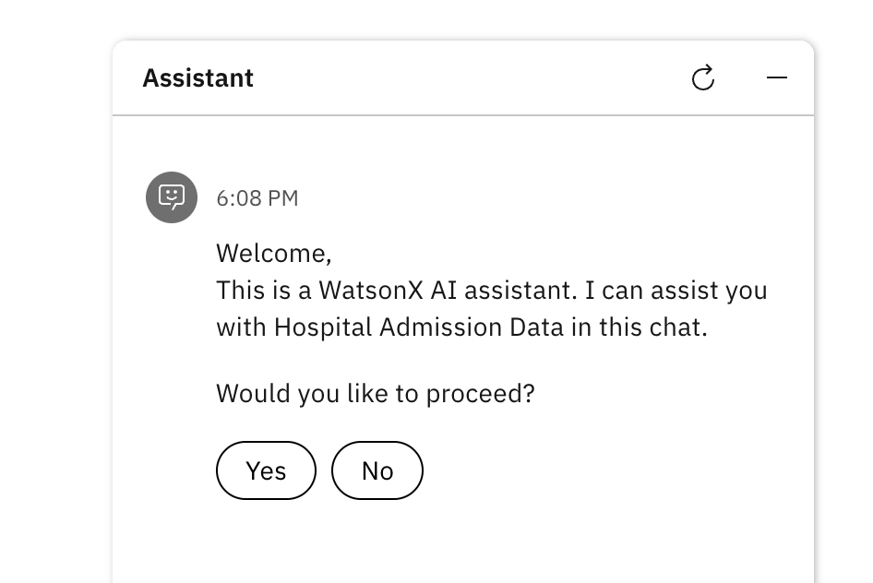Screen dimensions: 873x583
Task: Click the words I can assist you
Action: (676, 291)
